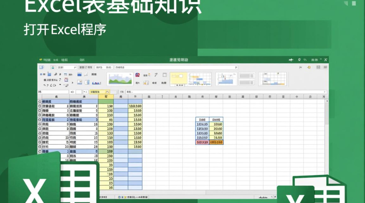Click the grid view icon at toolbar right
The image size is (365, 203).
click(318, 67)
